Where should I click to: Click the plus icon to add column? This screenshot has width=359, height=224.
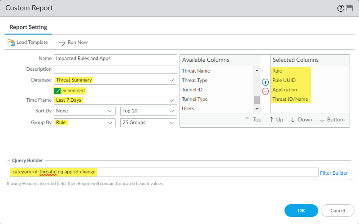coord(265,82)
